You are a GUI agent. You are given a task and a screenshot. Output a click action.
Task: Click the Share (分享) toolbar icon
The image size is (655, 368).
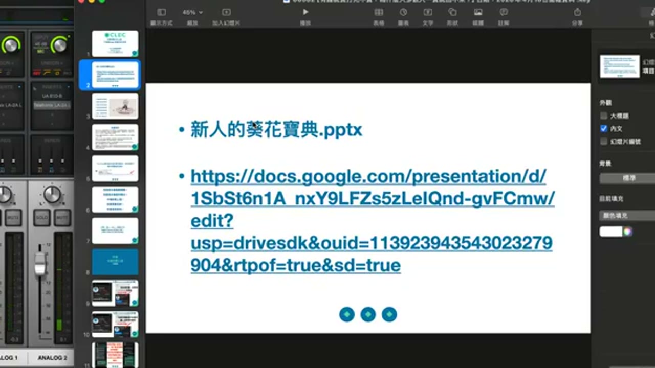(x=577, y=12)
